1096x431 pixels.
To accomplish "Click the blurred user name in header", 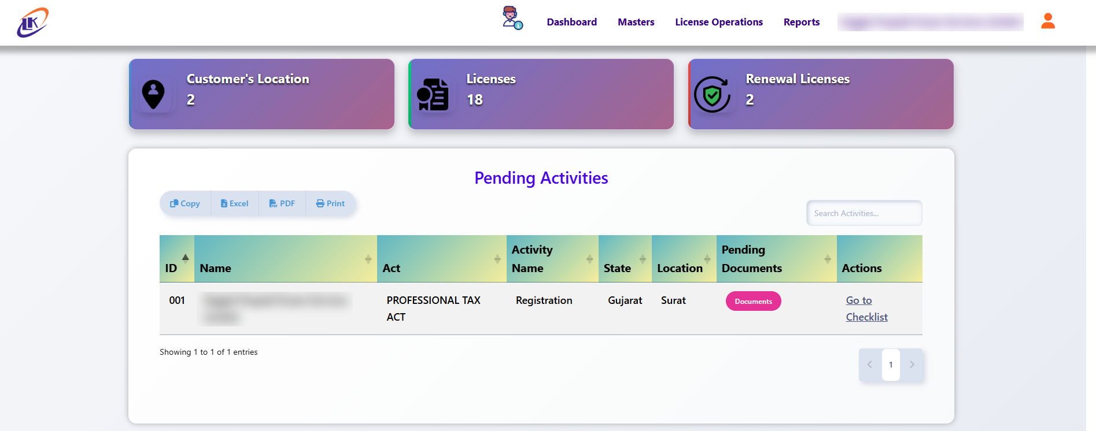I will click(931, 22).
